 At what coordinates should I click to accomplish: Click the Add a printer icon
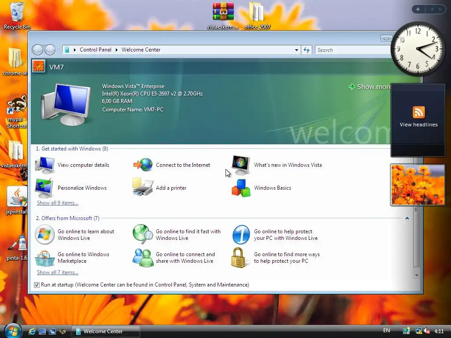point(143,187)
